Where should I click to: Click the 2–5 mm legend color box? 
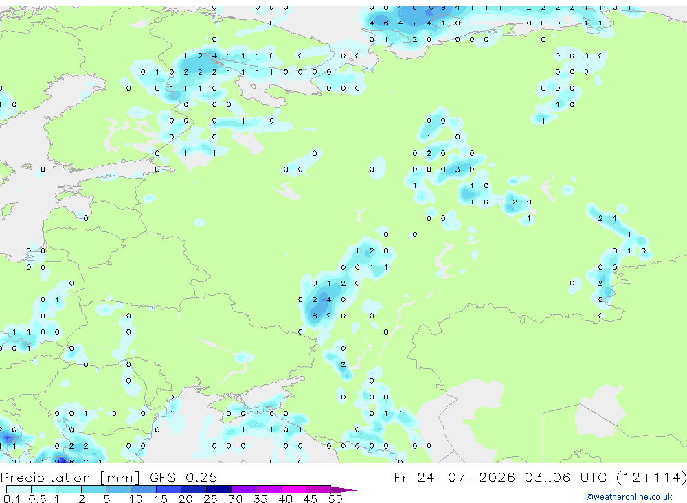click(x=93, y=489)
